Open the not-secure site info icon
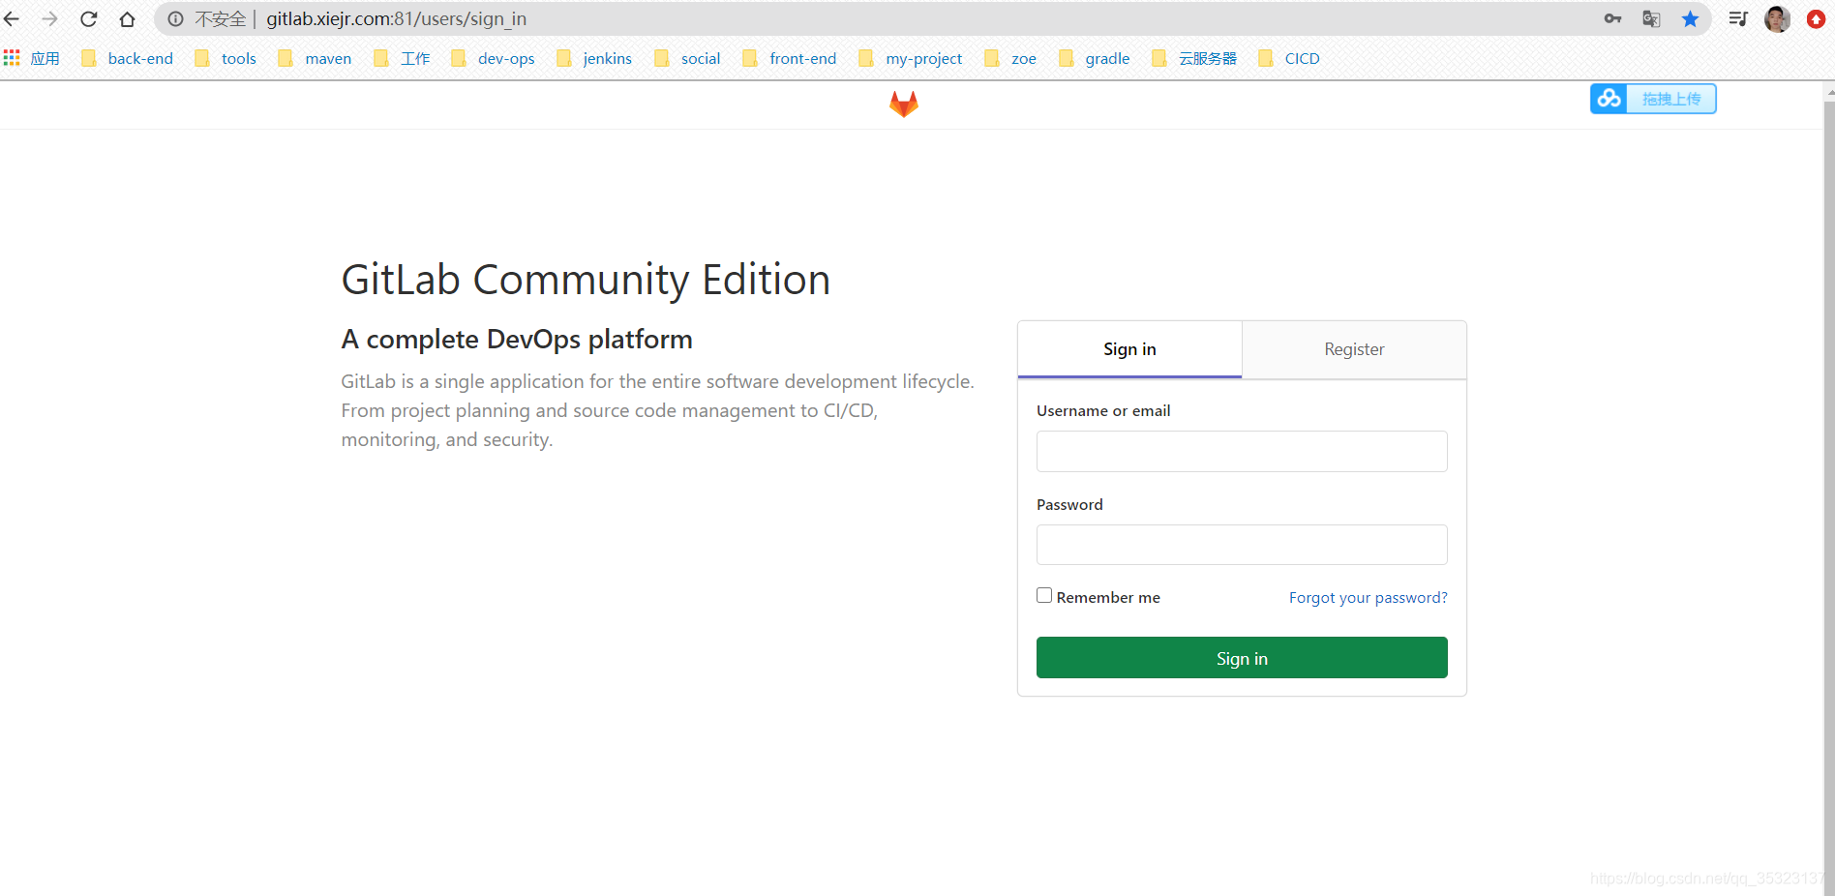This screenshot has width=1835, height=896. (x=175, y=18)
